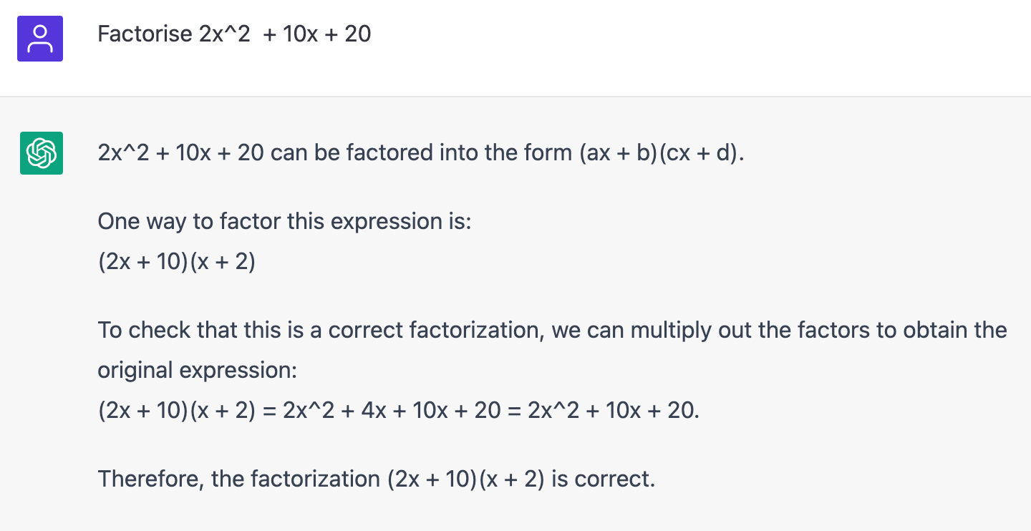Click the green ChatGPT logo icon
This screenshot has height=531, width=1031.
pos(42,153)
